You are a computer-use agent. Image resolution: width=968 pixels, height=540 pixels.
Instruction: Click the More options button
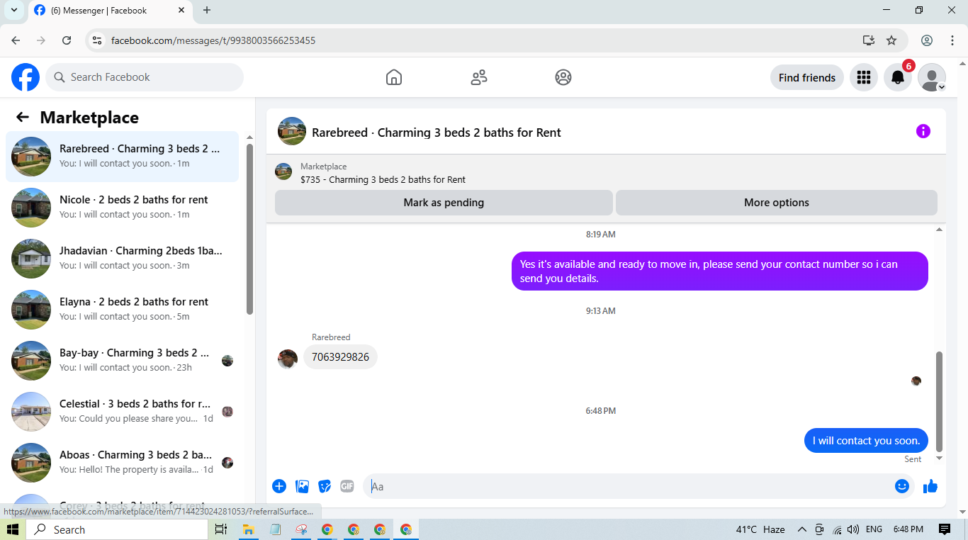(x=777, y=203)
